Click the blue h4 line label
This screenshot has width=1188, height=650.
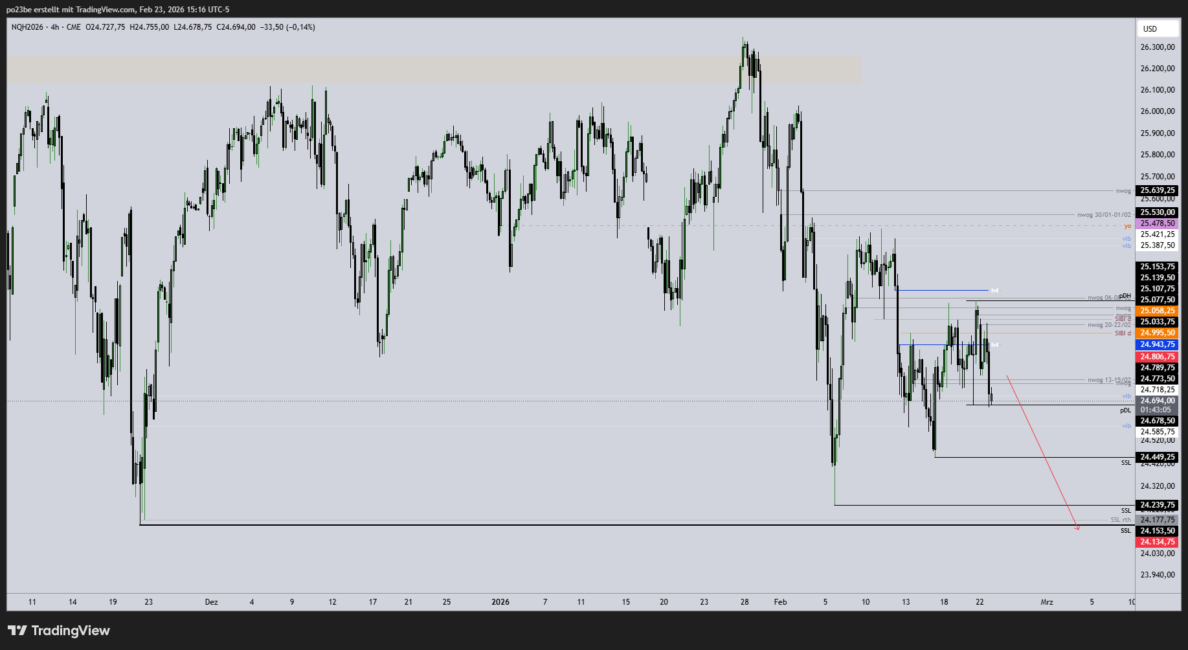pyautogui.click(x=994, y=291)
